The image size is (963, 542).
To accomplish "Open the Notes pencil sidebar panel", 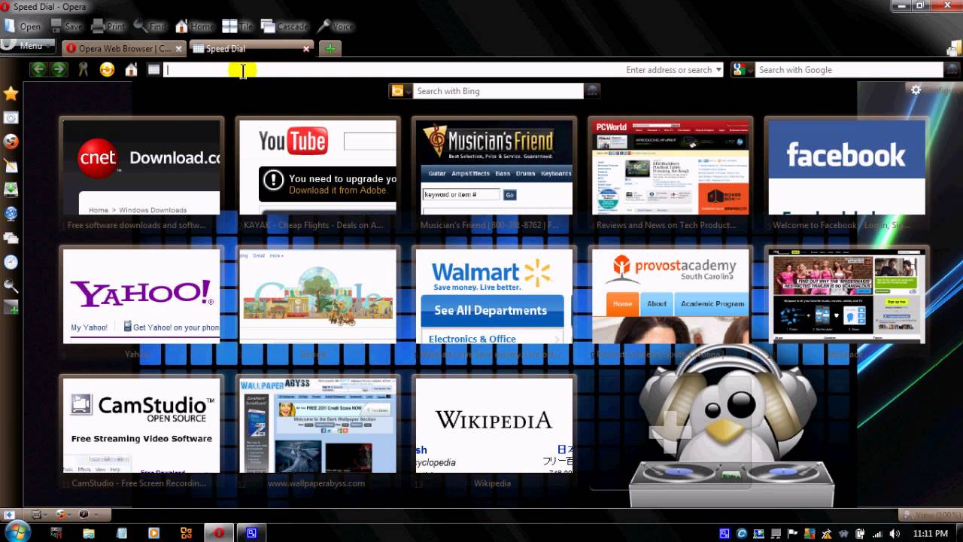I will (x=11, y=166).
